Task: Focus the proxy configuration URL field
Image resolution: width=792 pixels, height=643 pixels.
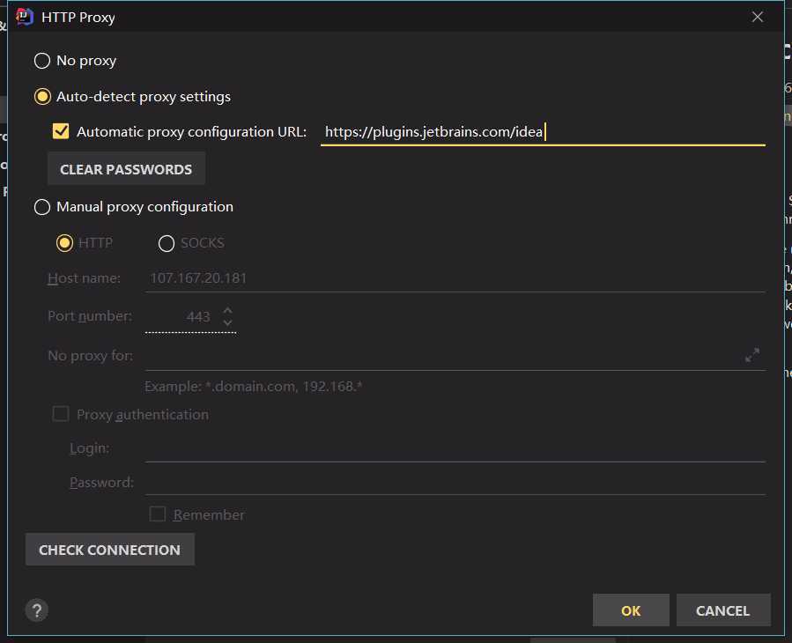Action: 542,132
